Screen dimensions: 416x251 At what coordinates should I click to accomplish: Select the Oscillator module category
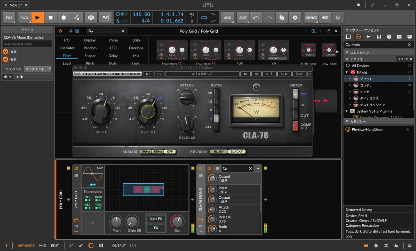coord(67,48)
